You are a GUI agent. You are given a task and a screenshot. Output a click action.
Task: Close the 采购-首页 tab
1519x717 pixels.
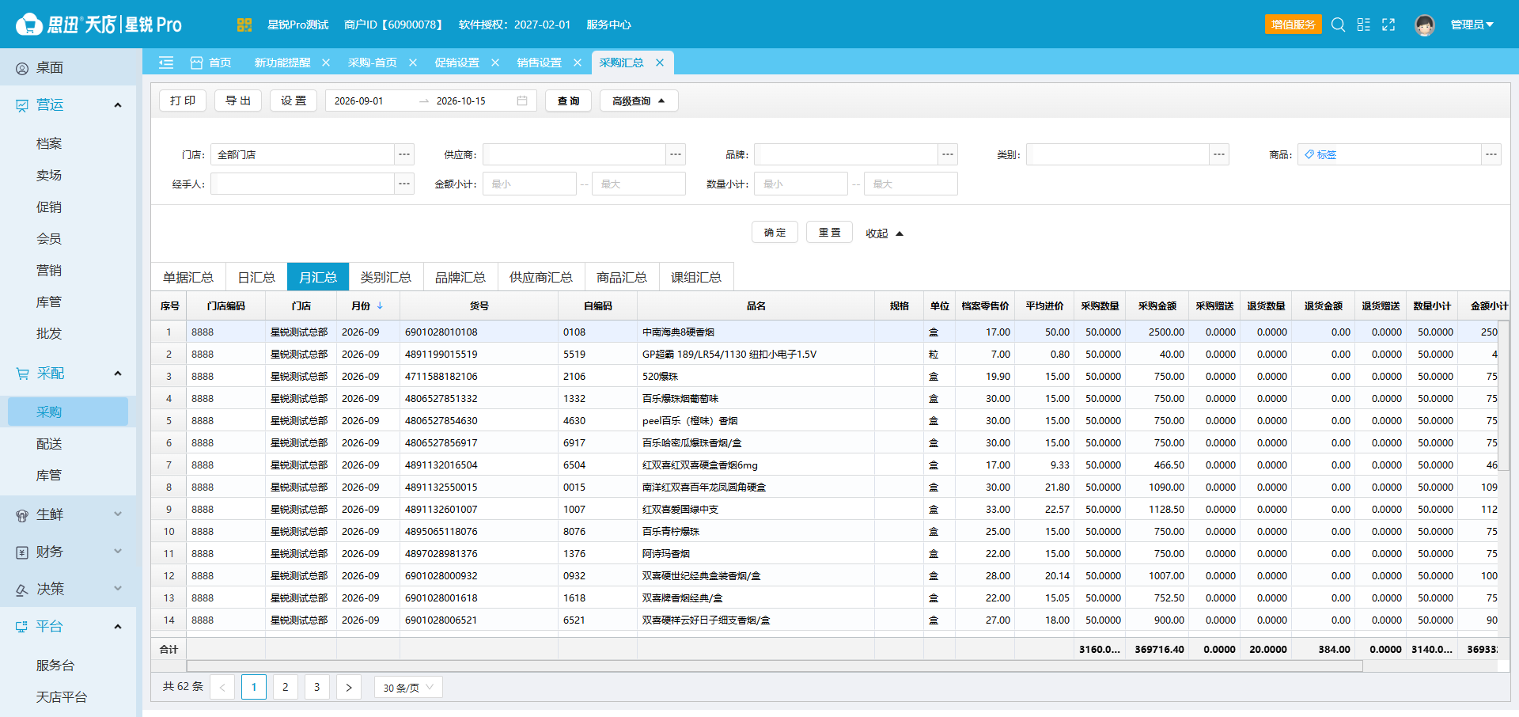[x=413, y=63]
